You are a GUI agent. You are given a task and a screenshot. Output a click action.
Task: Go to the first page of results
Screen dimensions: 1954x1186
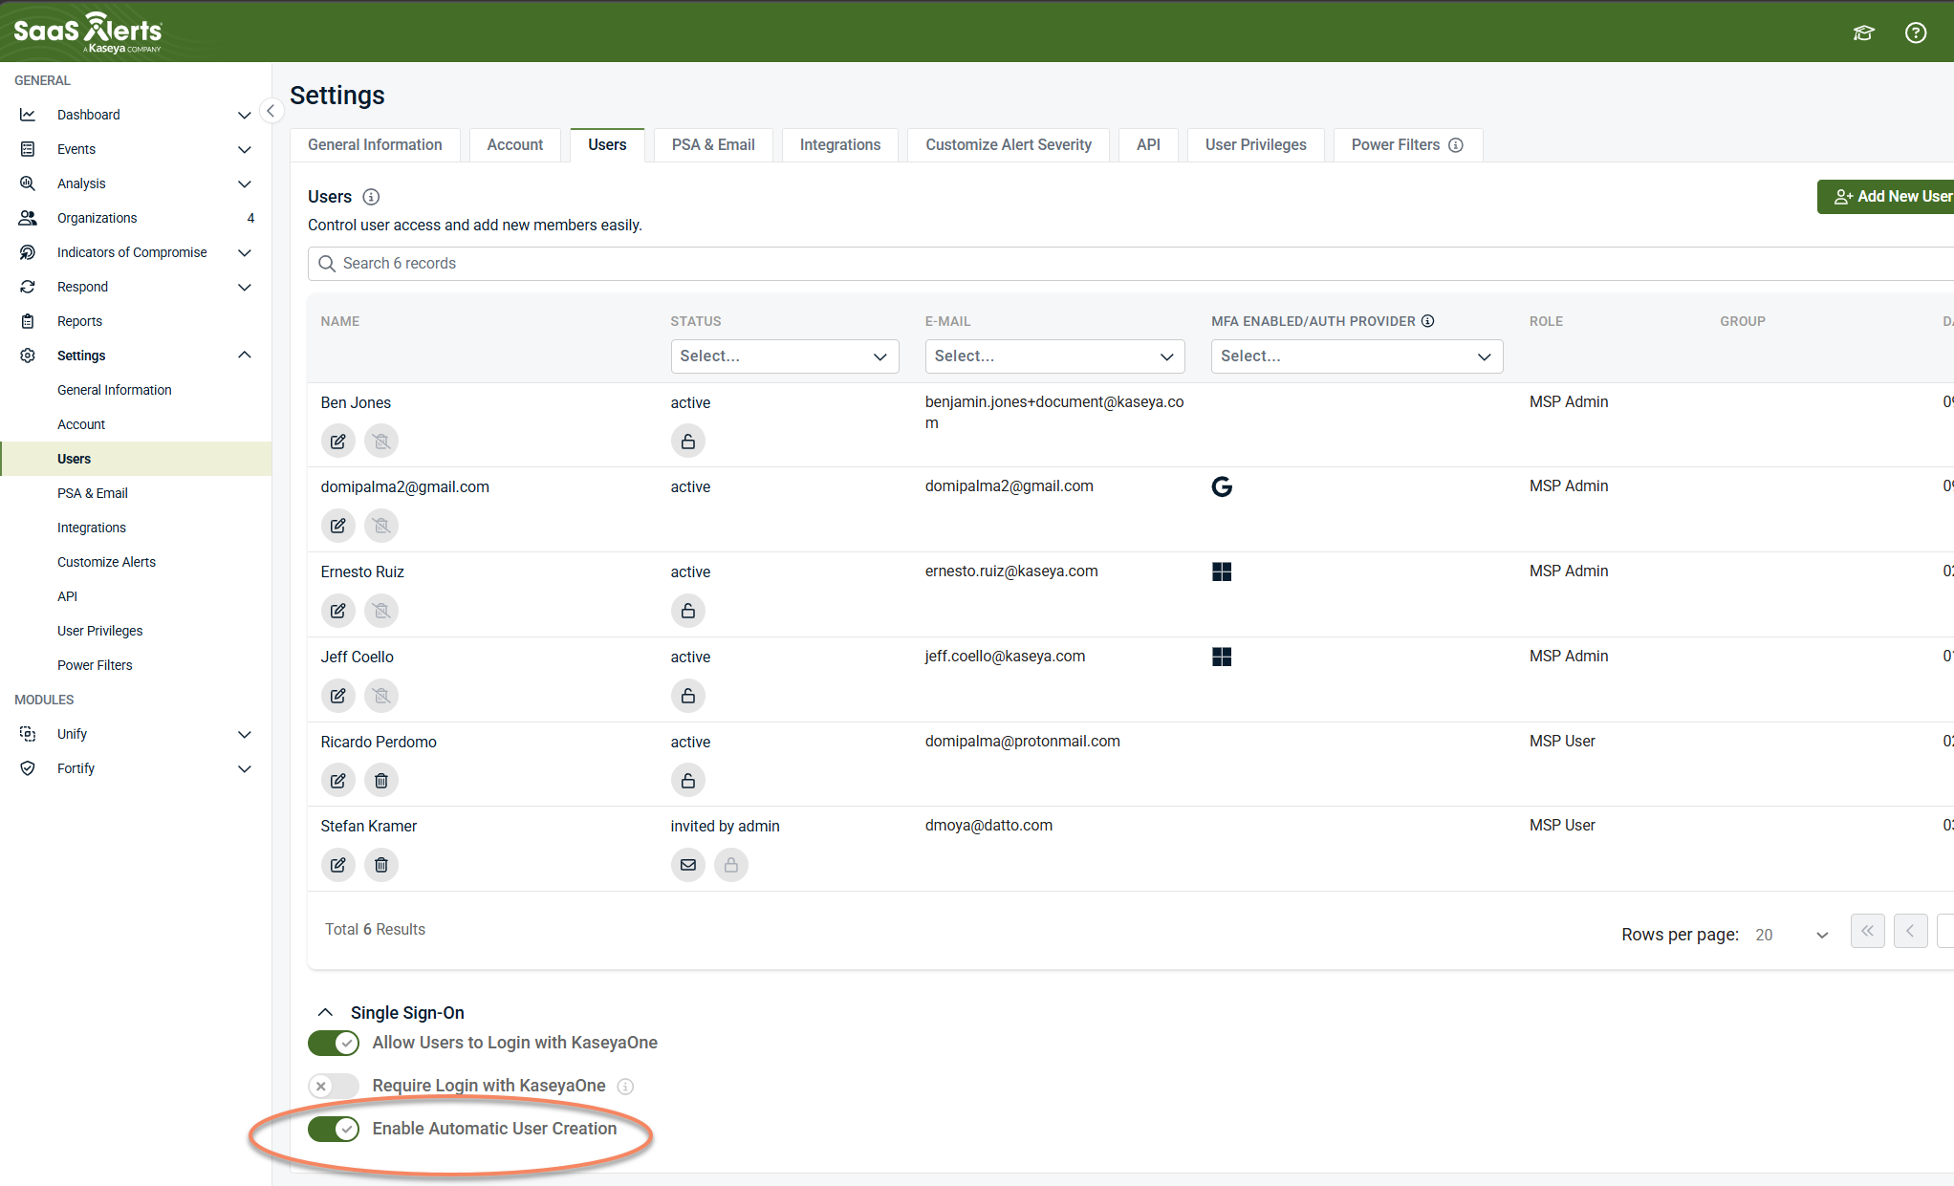pos(1867,931)
